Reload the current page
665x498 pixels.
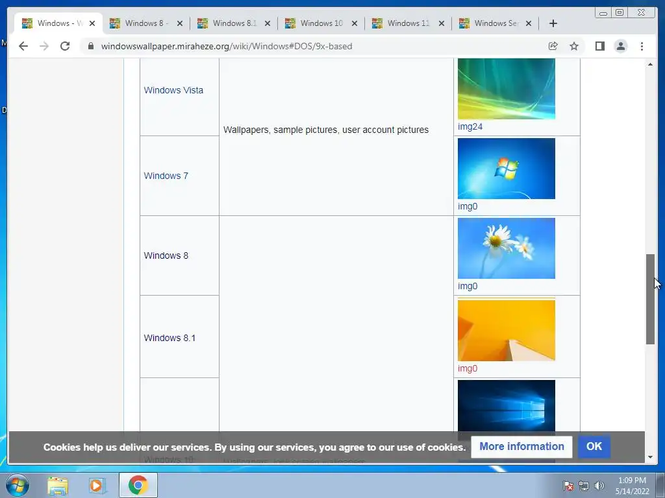click(x=65, y=46)
